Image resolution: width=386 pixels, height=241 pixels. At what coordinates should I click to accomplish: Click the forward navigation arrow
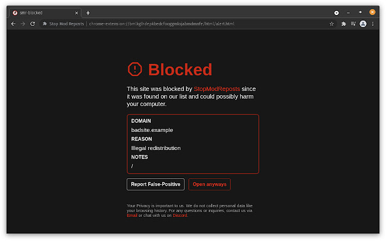click(23, 23)
